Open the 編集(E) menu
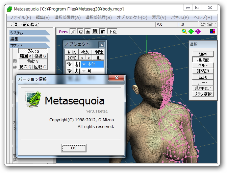Image resolution: width=227 pixels, height=173 pixels. tap(43, 18)
